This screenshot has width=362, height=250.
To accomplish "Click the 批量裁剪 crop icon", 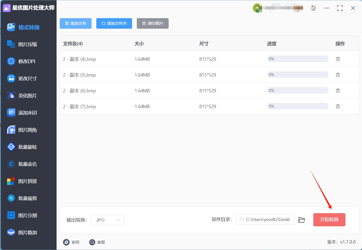I will coord(11,198).
